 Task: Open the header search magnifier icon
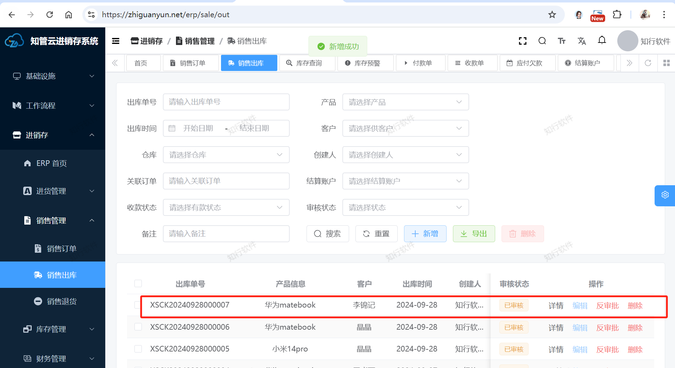point(542,41)
